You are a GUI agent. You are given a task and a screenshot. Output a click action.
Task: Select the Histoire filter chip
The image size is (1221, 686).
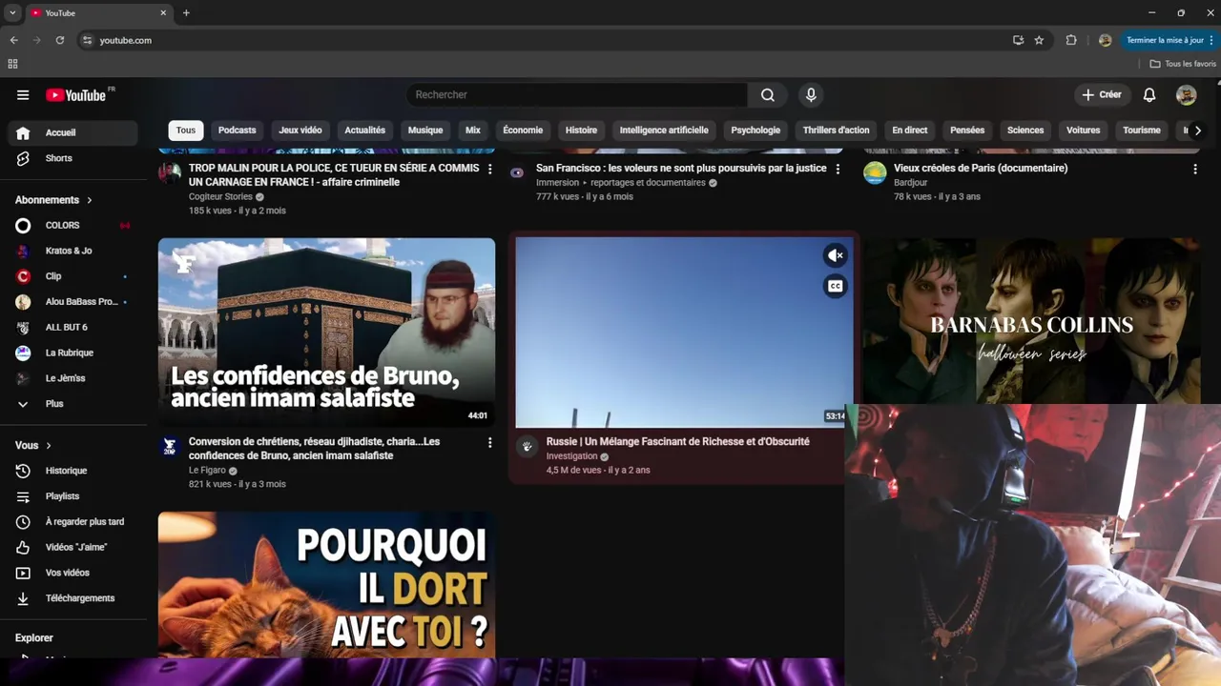point(581,131)
